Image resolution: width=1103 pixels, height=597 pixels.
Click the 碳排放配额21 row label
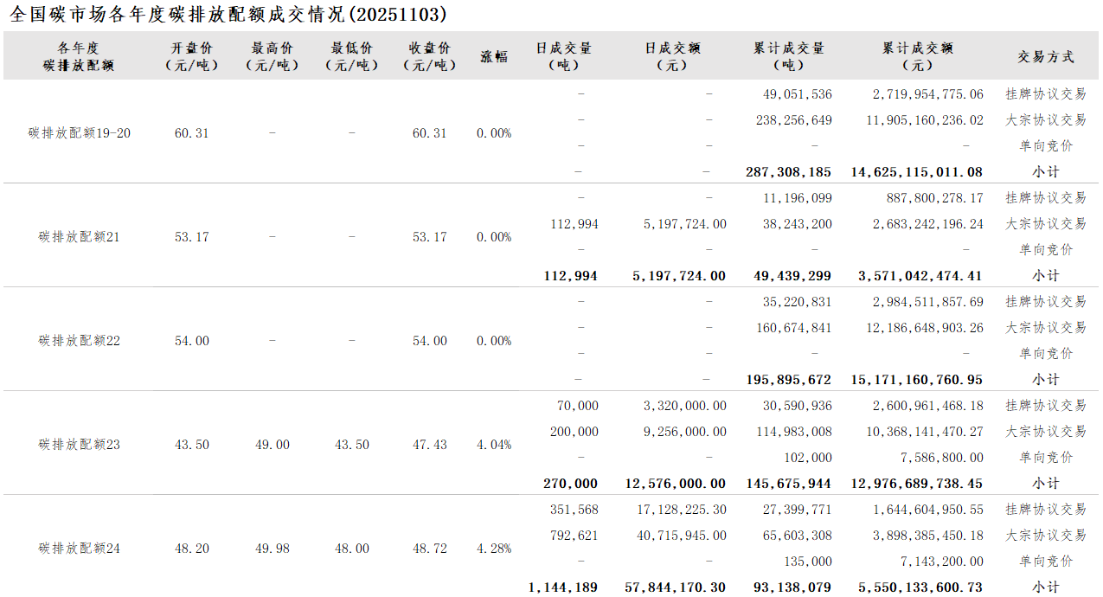[80, 237]
